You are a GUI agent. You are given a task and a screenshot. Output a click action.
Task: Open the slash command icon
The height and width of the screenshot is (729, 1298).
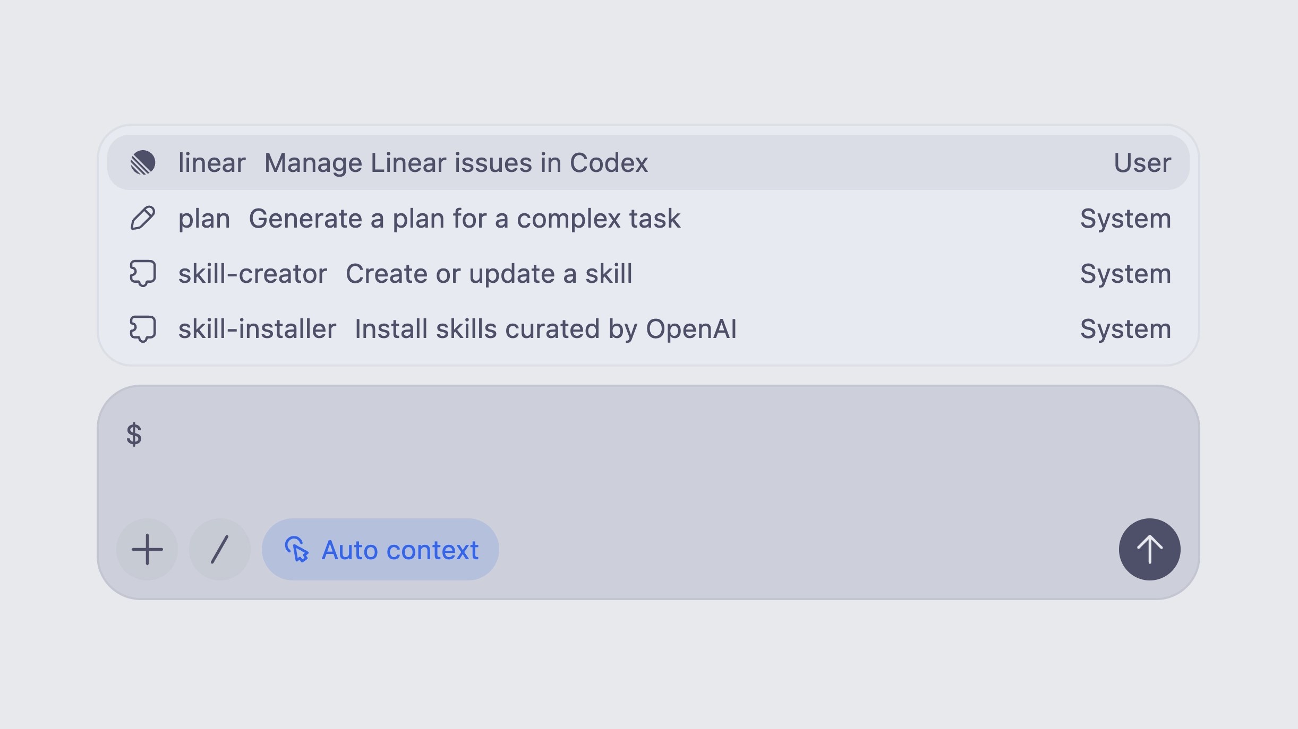tap(219, 550)
